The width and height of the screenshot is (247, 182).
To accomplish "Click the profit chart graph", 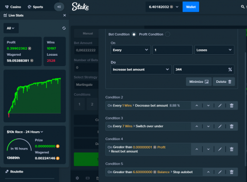I will click(x=35, y=96).
